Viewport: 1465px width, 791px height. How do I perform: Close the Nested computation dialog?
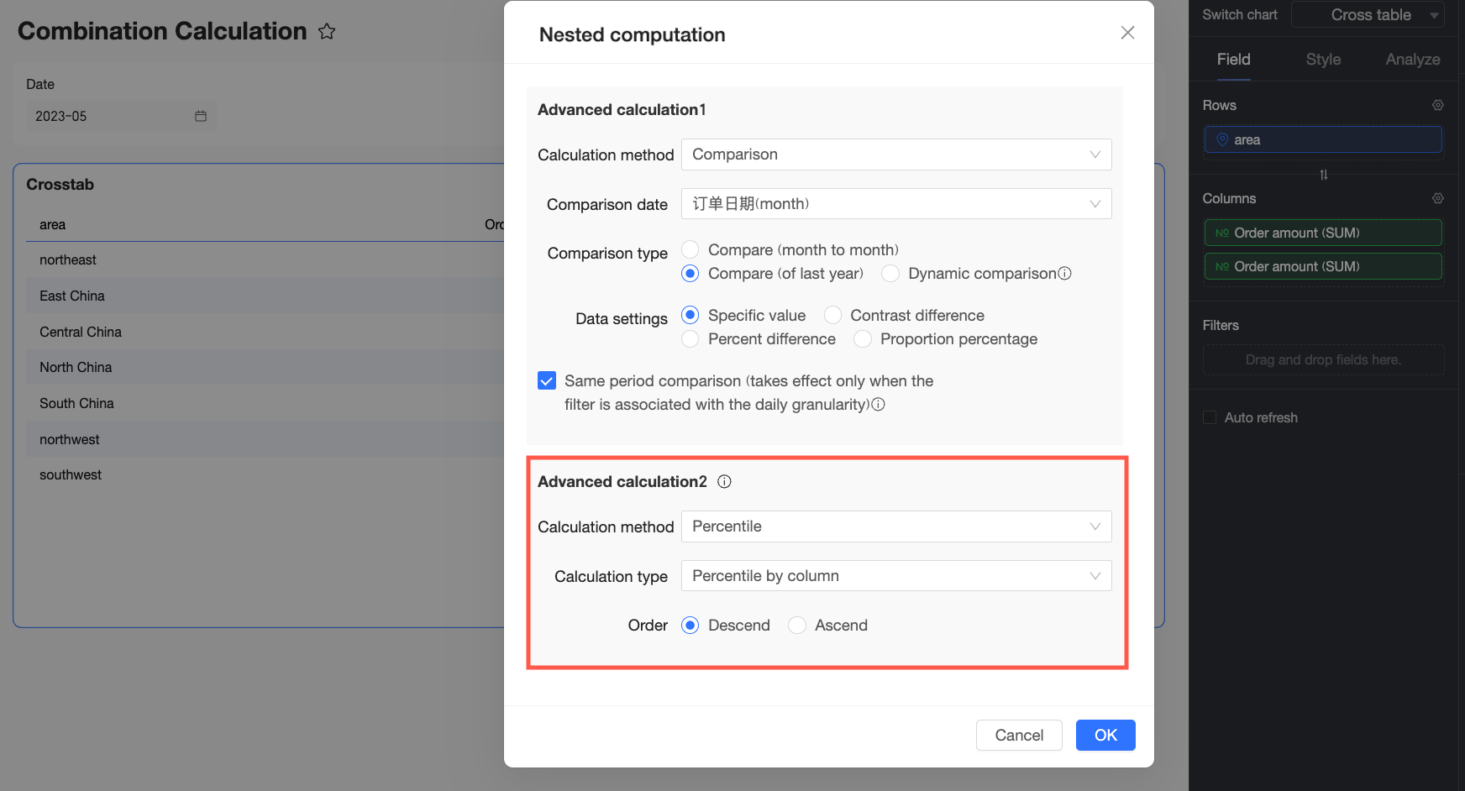[1127, 33]
